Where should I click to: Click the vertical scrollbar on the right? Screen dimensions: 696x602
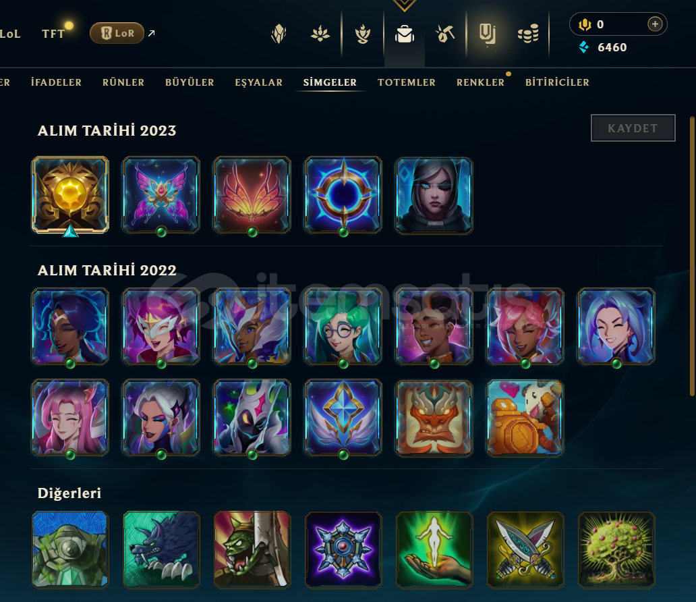click(x=692, y=256)
